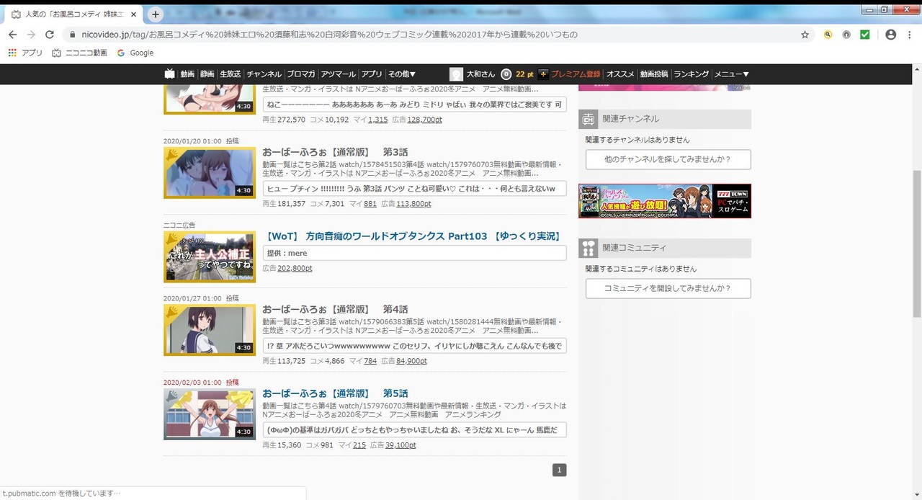Click コミュニティを開設してみませんか button
Screen dimensions: 922x500
point(668,288)
